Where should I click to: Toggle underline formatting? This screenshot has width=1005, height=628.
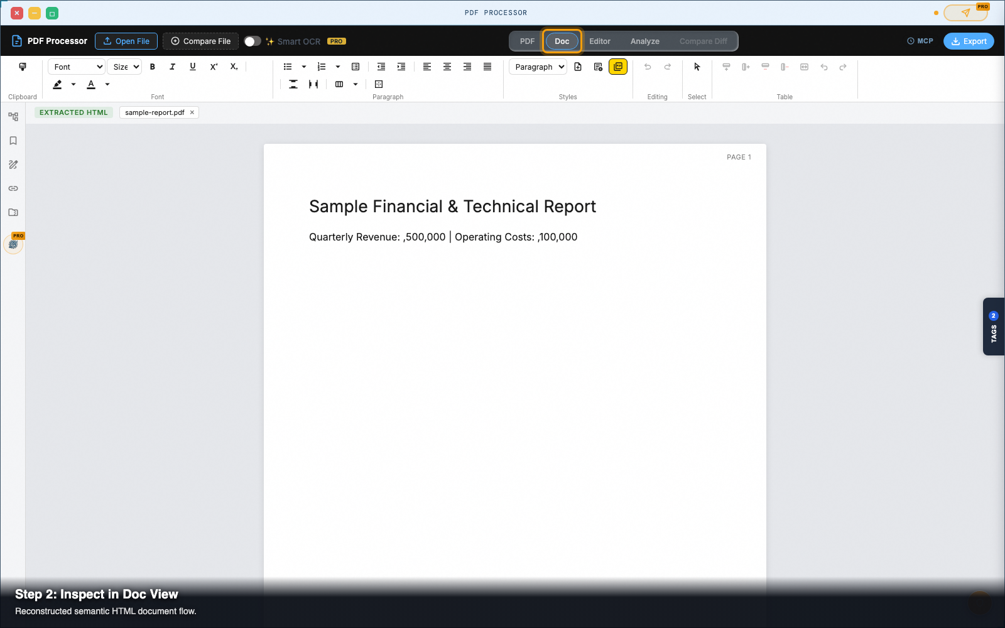(193, 67)
